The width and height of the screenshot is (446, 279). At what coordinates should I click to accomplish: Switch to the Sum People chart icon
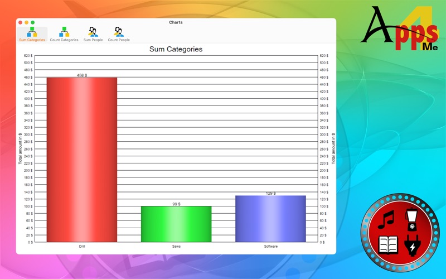click(93, 32)
